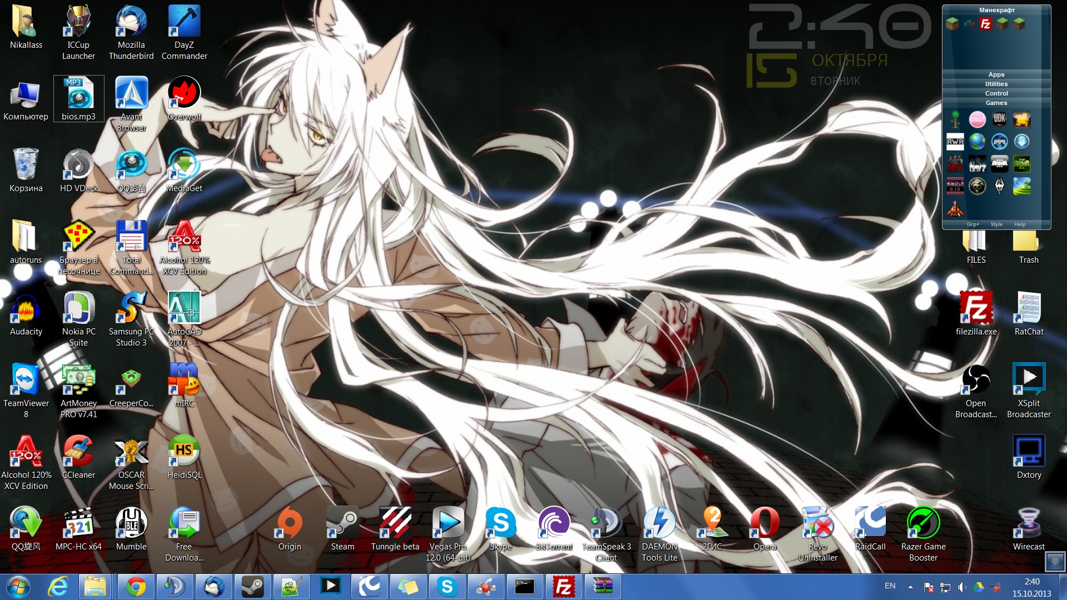The height and width of the screenshot is (600, 1067).
Task: Open the command prompt taskbar button
Action: [x=525, y=587]
